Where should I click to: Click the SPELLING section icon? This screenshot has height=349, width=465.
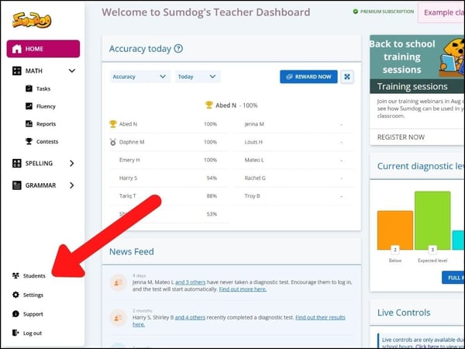pyautogui.click(x=17, y=163)
